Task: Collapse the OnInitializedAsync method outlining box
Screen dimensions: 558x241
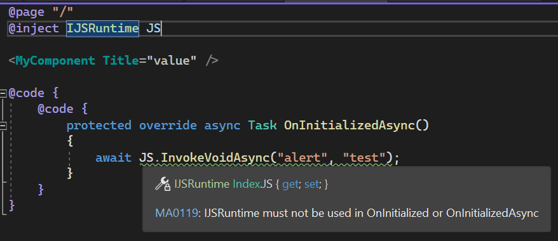Action: 3,126
